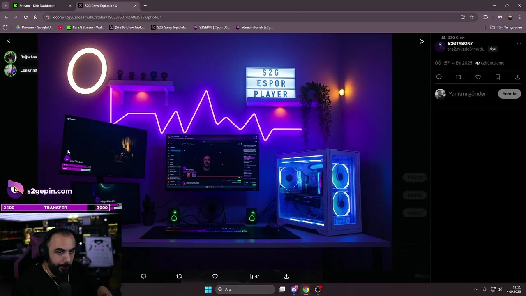
Task: Bookmark this page with the star icon
Action: [x=472, y=17]
